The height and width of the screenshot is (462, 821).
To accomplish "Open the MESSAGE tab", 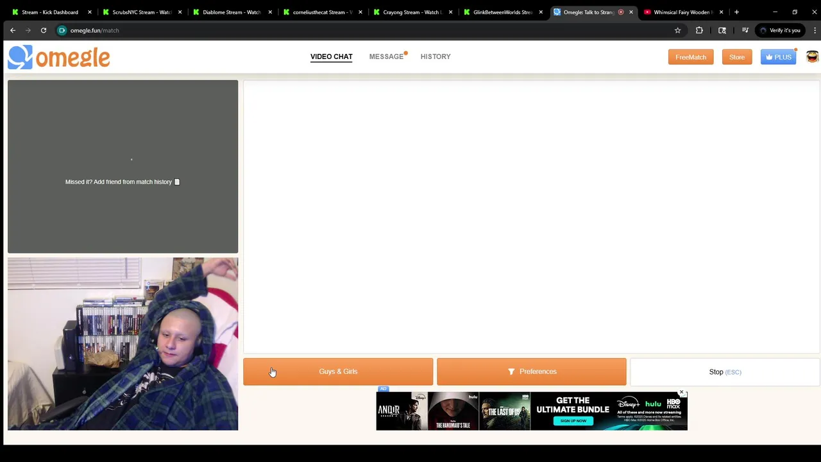I will 386,56.
